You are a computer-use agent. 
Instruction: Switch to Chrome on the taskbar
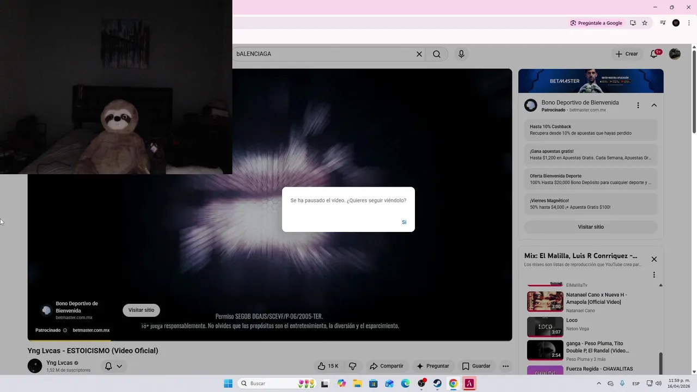click(x=453, y=383)
